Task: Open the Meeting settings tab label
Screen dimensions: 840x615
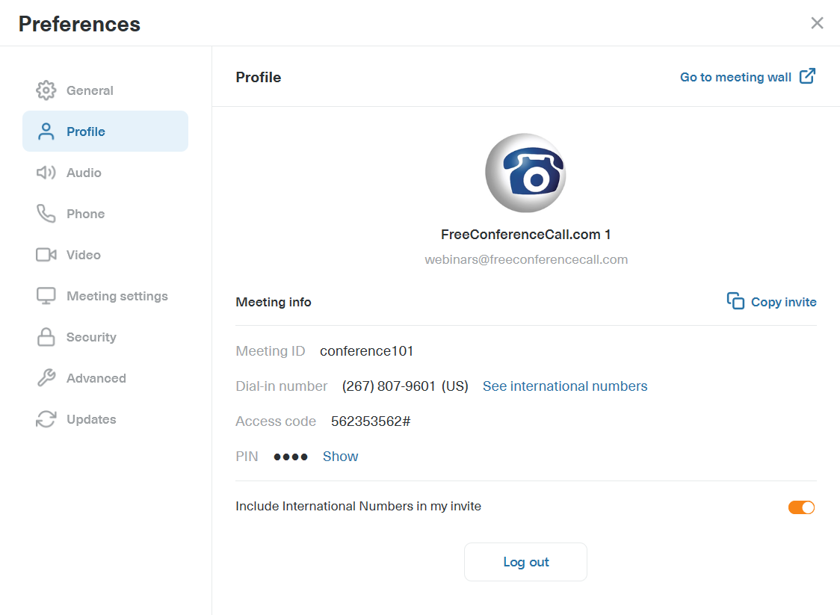Action: 117,296
